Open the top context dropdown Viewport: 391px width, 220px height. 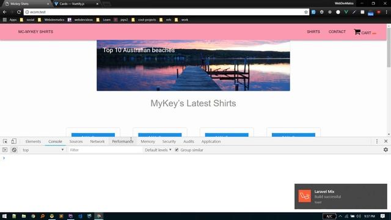coord(43,150)
